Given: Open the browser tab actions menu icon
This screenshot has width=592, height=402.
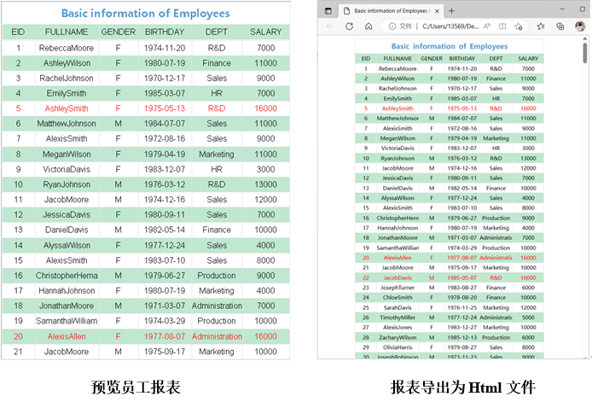Looking at the screenshot, I should pyautogui.click(x=328, y=11).
